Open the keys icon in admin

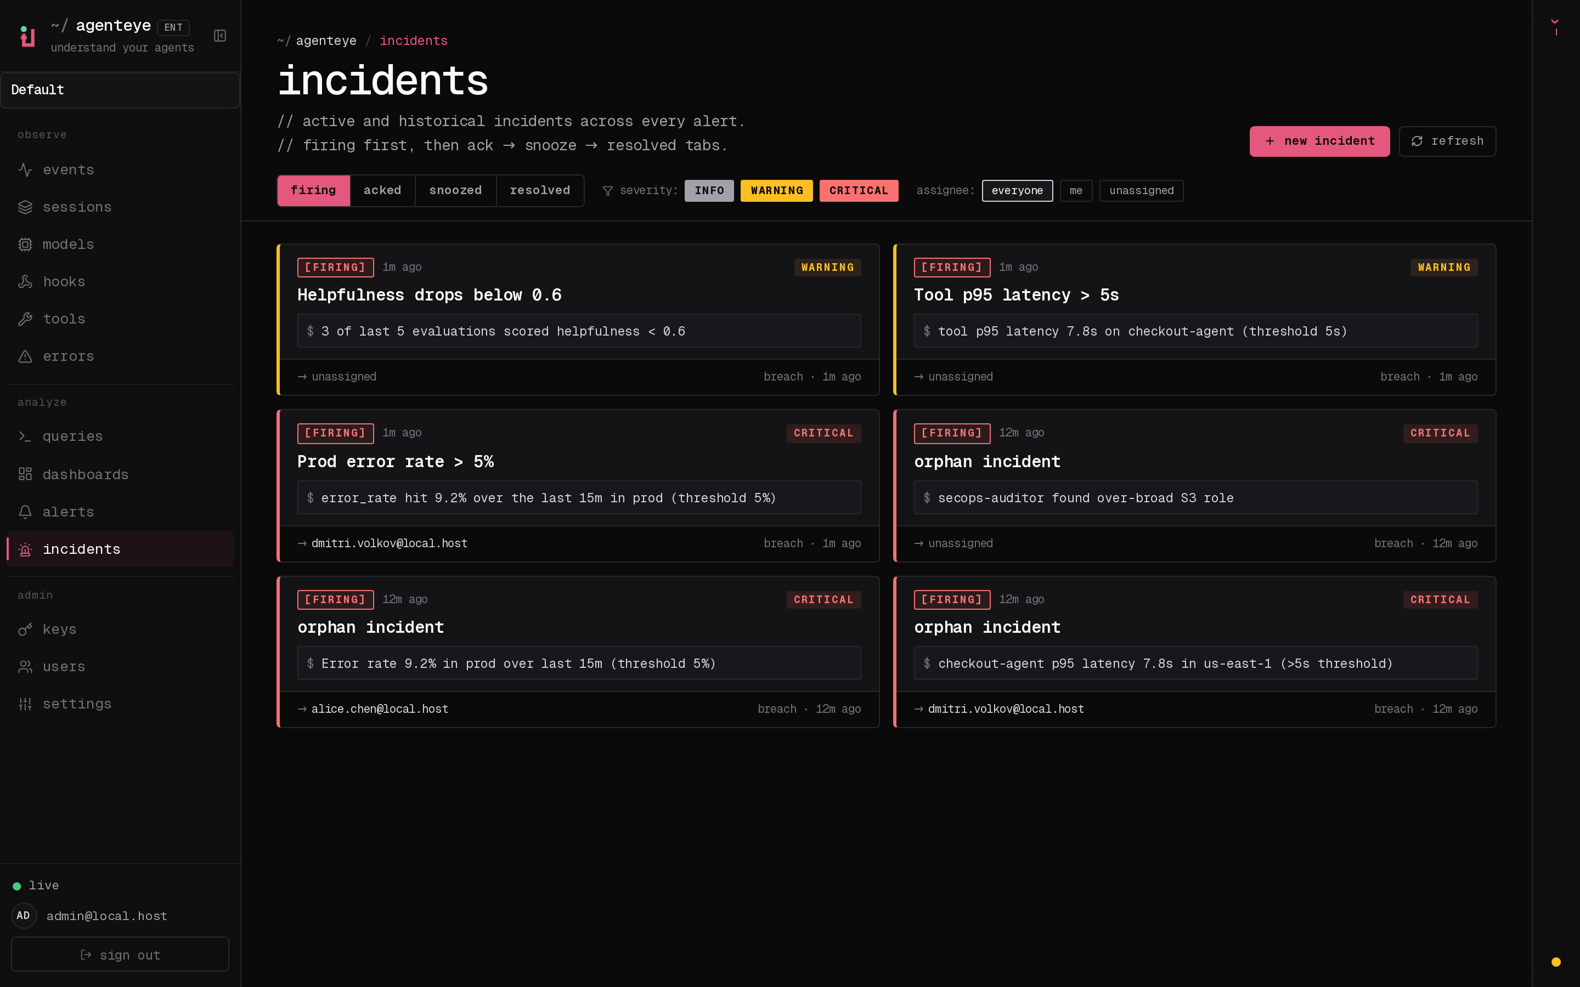(x=25, y=629)
